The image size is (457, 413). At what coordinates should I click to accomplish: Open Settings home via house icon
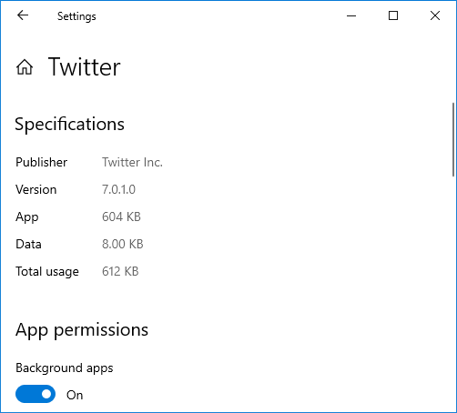click(25, 67)
